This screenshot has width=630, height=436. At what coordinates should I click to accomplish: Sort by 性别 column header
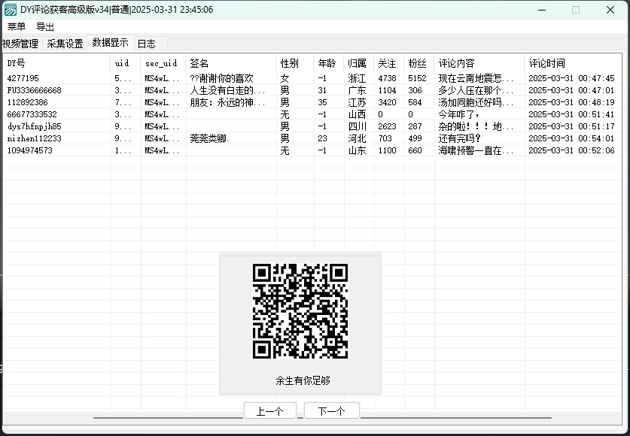(295, 63)
